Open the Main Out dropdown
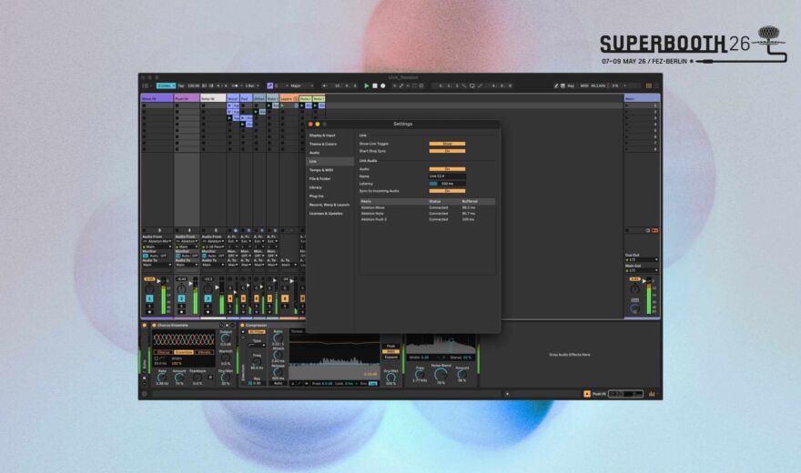The height and width of the screenshot is (473, 801). (642, 270)
